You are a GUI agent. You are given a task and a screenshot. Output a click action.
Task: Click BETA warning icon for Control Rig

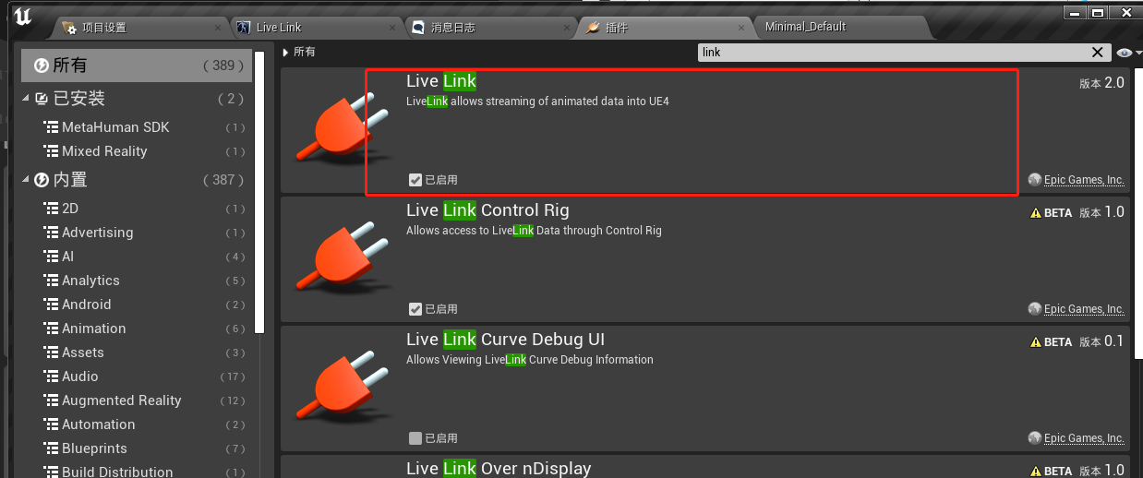point(1036,212)
